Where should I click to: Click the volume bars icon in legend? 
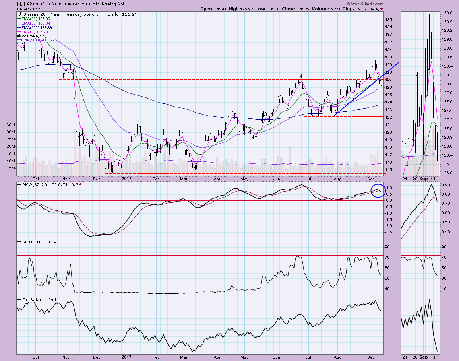[x=18, y=35]
